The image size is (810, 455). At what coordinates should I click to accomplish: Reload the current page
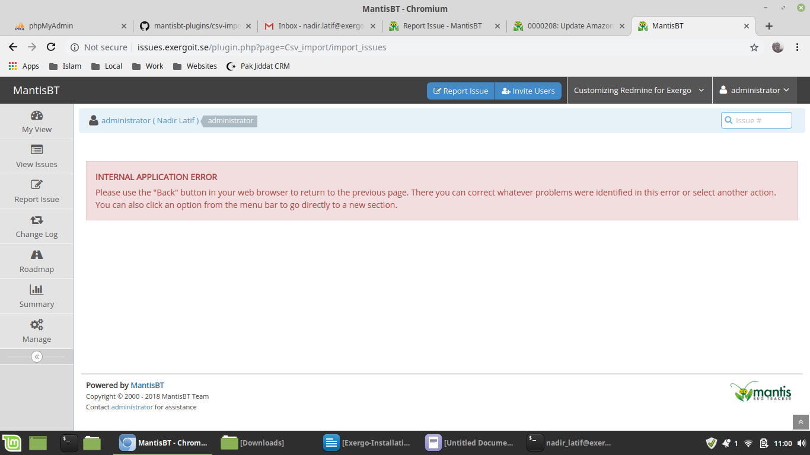click(51, 47)
